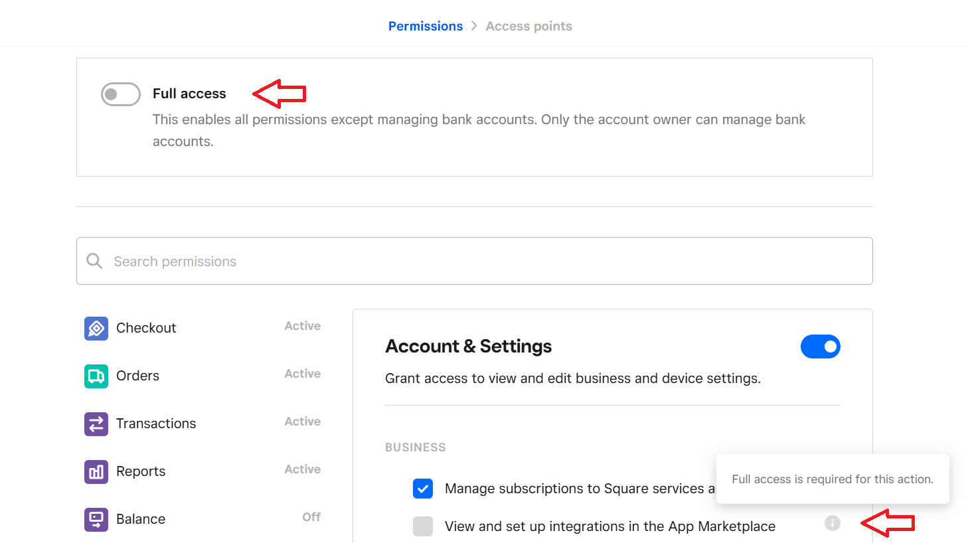Toggle the Full access switch
Image resolution: width=968 pixels, height=543 pixels.
pyautogui.click(x=121, y=94)
